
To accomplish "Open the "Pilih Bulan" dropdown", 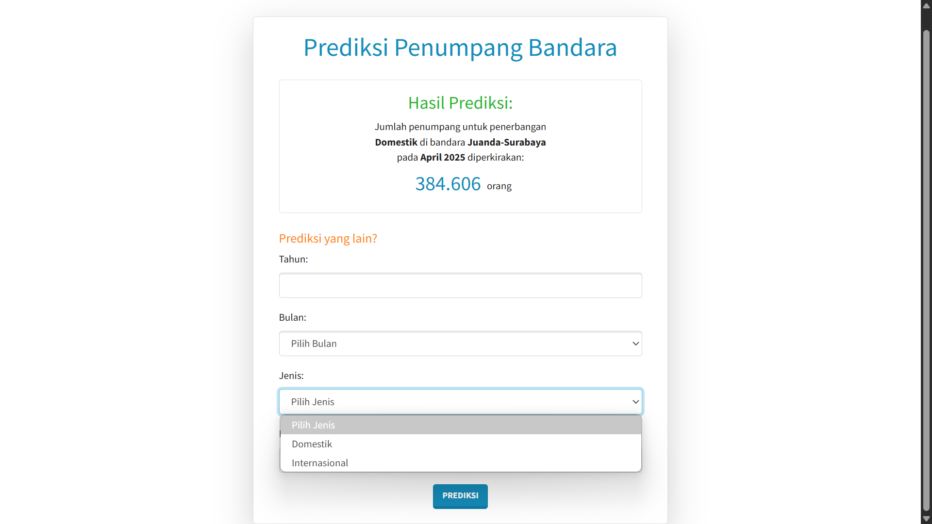I will coord(460,343).
